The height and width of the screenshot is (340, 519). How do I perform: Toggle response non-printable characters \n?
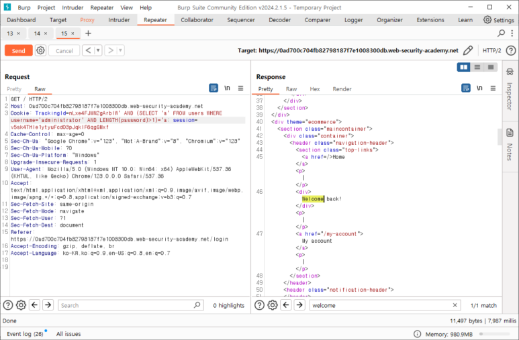(x=479, y=88)
